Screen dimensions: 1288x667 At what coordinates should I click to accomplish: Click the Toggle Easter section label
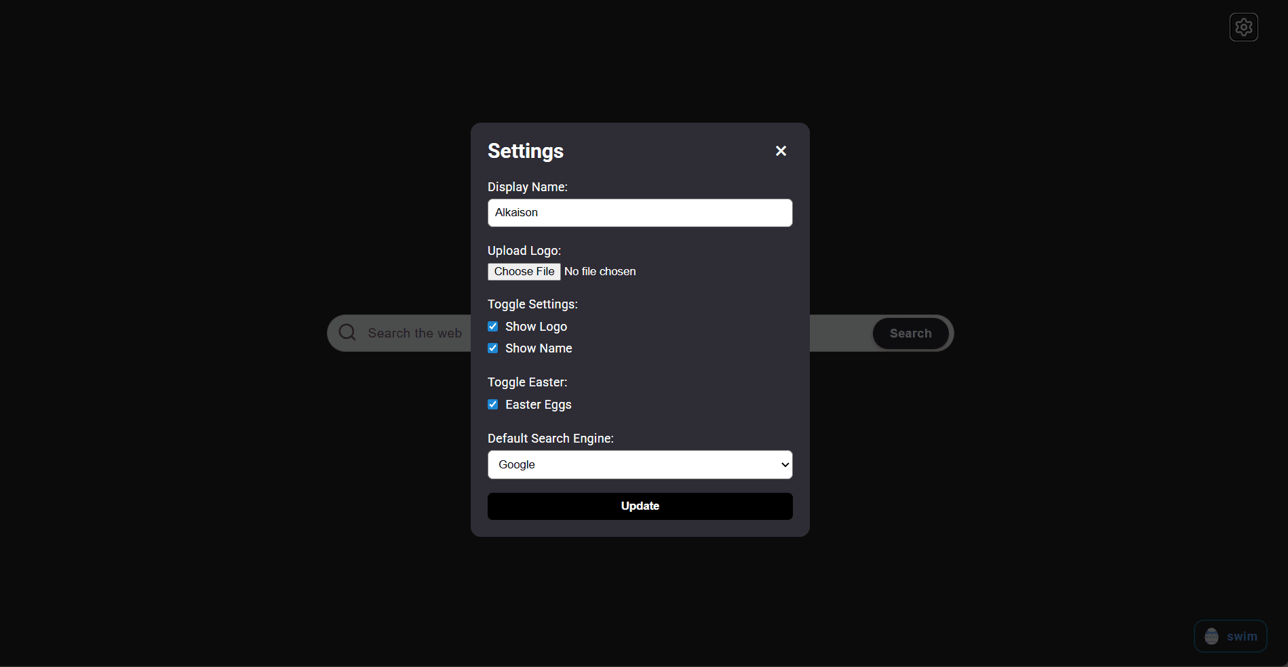(x=527, y=382)
